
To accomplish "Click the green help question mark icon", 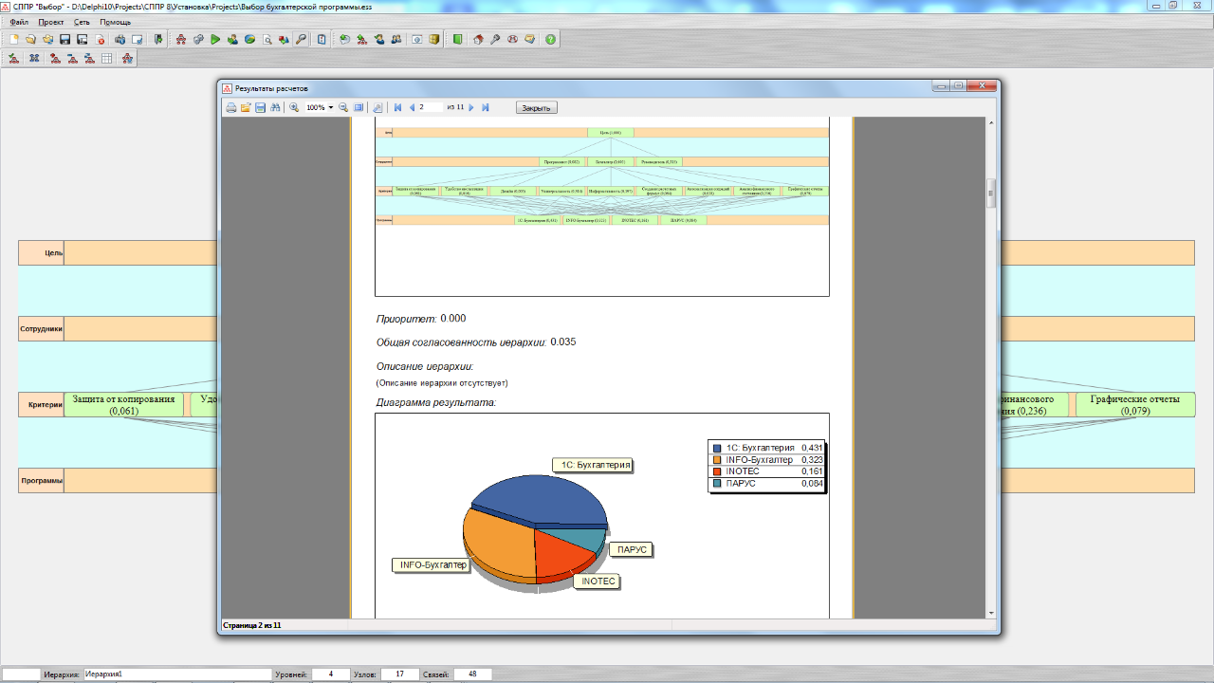I will point(550,40).
